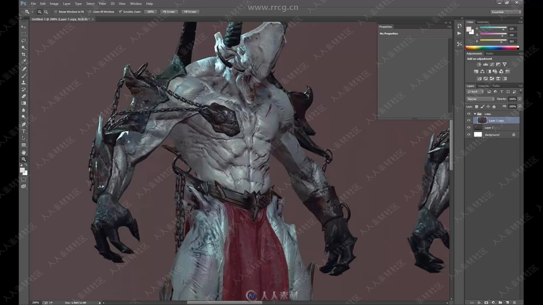Add a Photo Filter adjustment

point(495,71)
